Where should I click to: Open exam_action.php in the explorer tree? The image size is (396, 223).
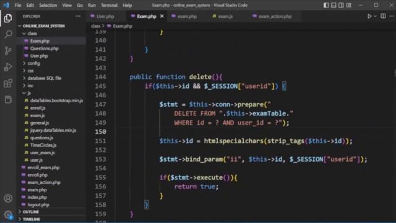[x=44, y=182]
